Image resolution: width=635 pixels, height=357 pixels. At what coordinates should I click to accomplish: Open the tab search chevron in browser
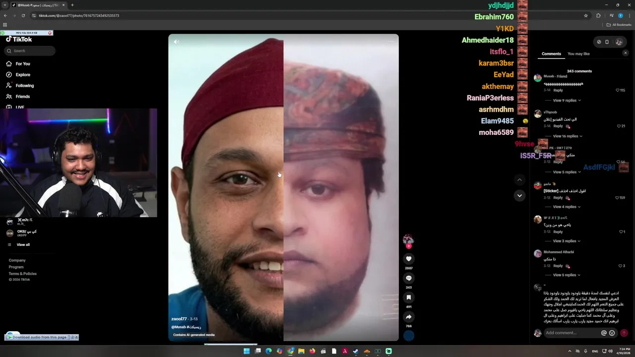click(x=4, y=5)
